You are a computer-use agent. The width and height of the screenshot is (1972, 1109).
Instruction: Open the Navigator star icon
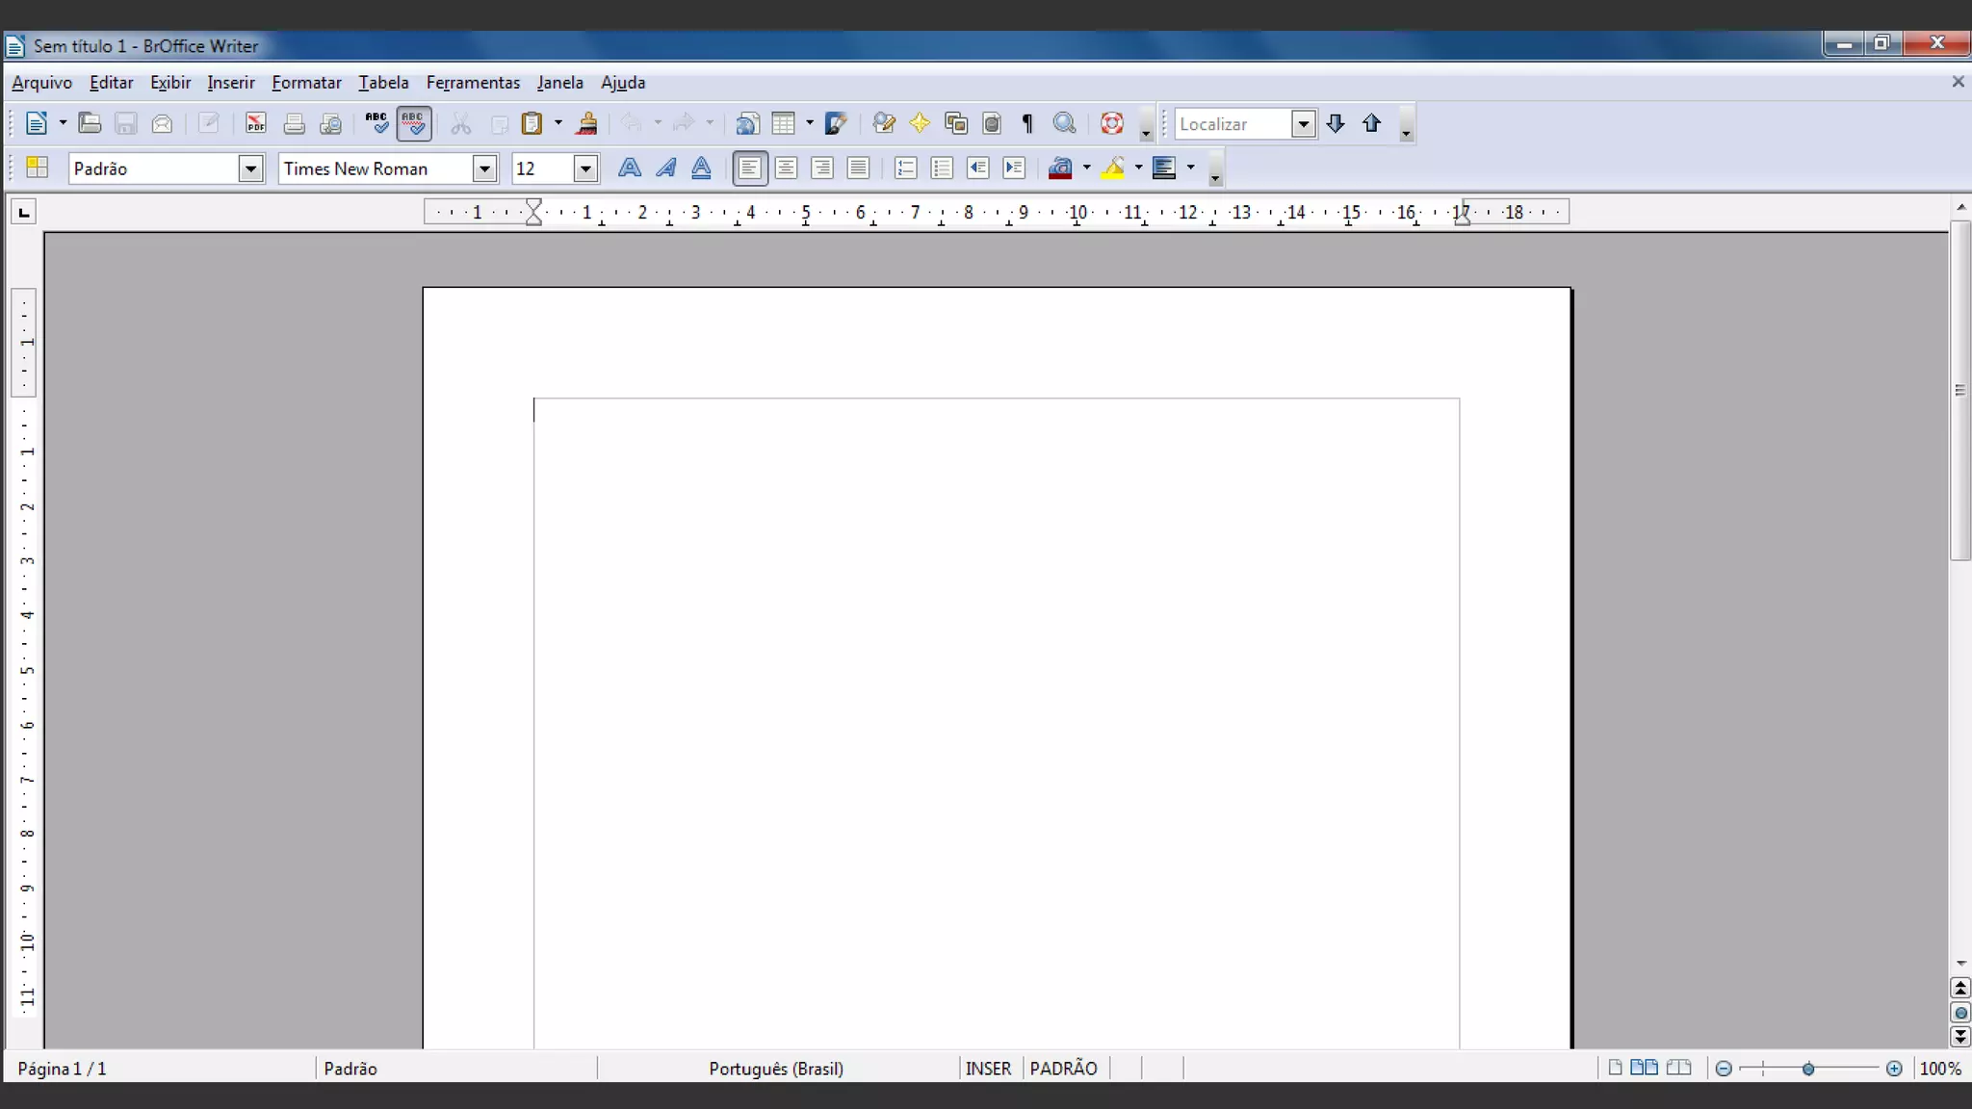920,123
